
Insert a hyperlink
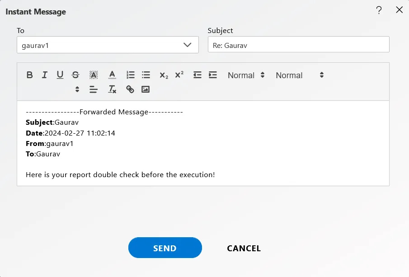click(x=130, y=89)
